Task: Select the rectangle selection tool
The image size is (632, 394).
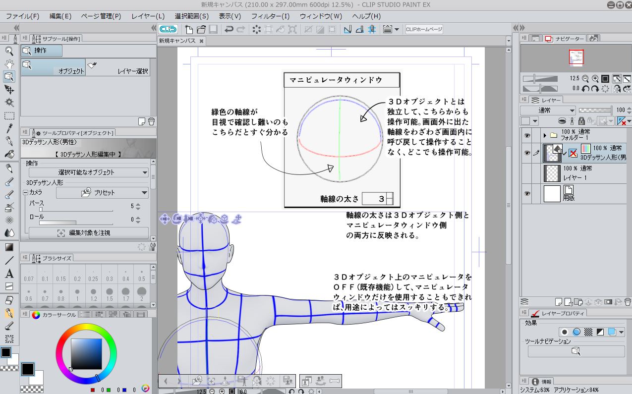Action: pyautogui.click(x=9, y=115)
